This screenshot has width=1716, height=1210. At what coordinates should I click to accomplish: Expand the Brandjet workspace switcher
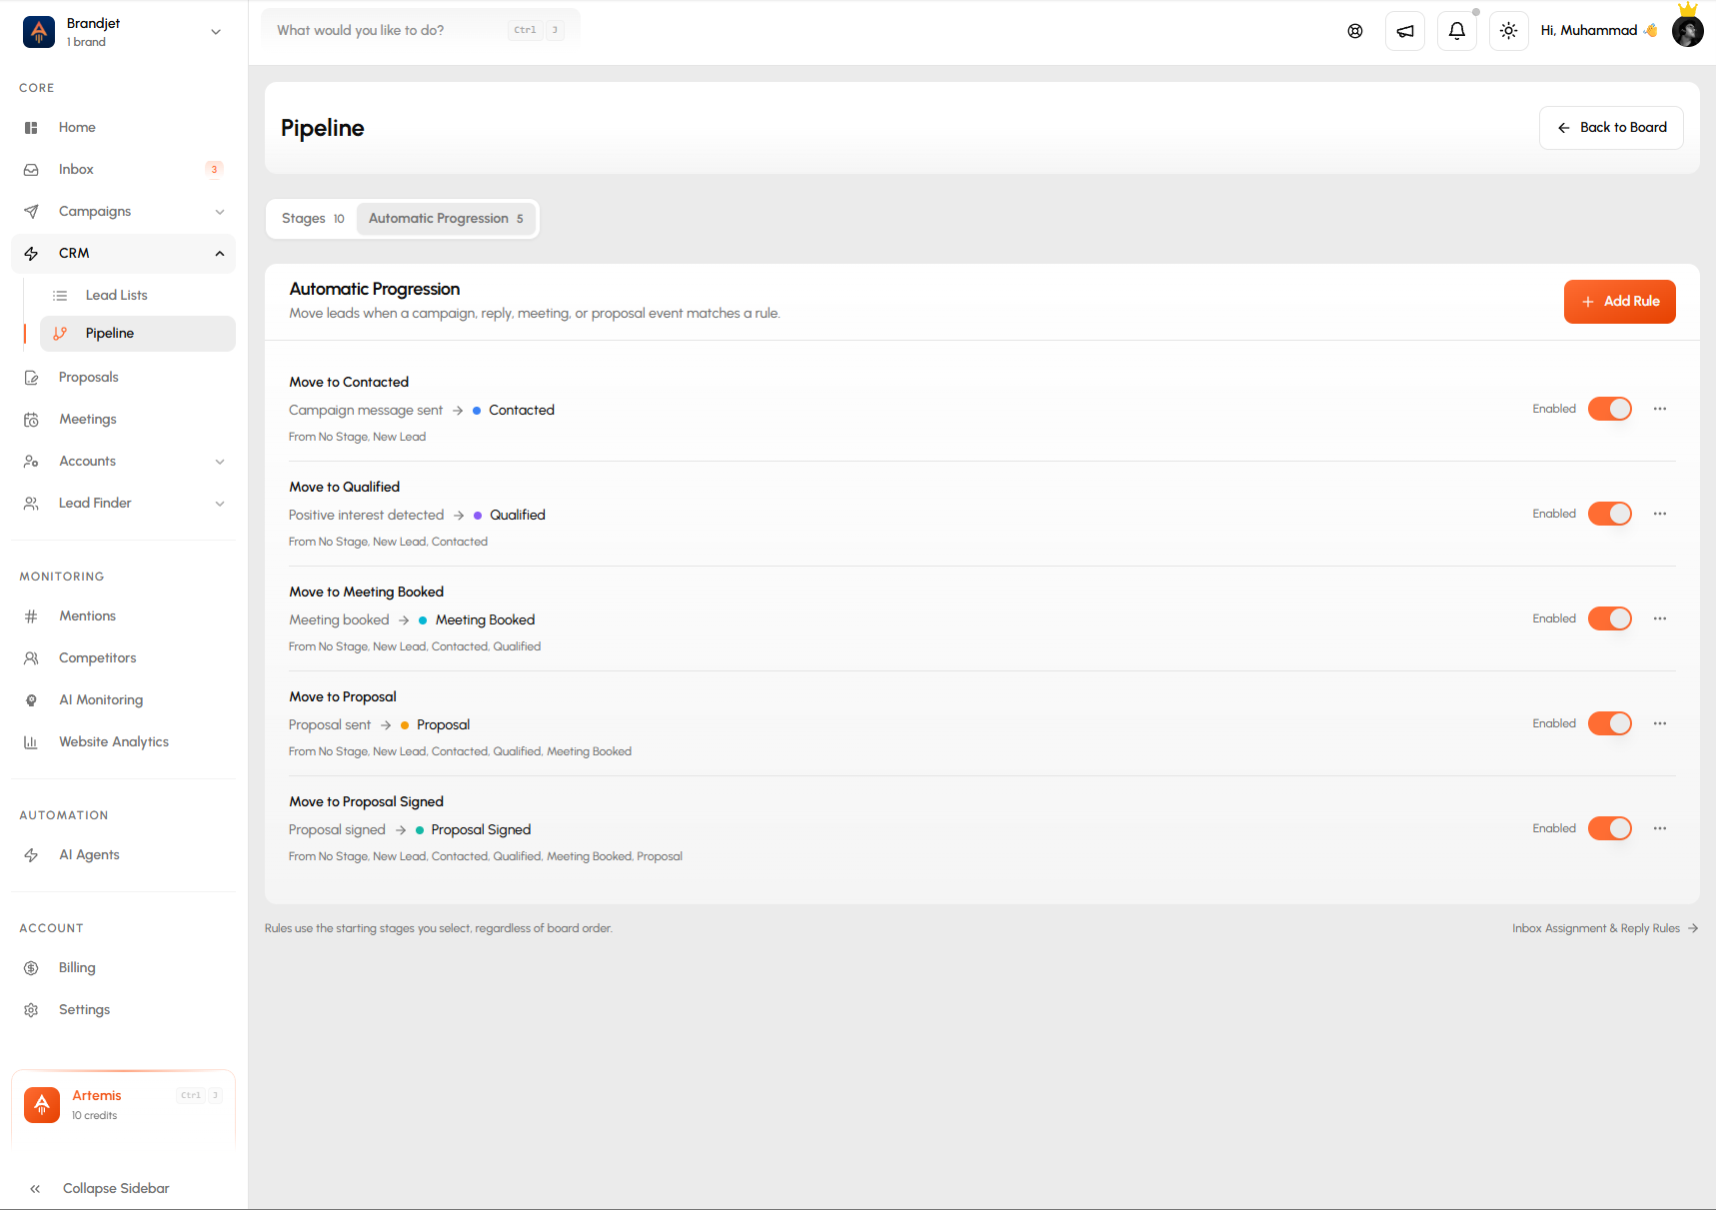click(x=124, y=32)
